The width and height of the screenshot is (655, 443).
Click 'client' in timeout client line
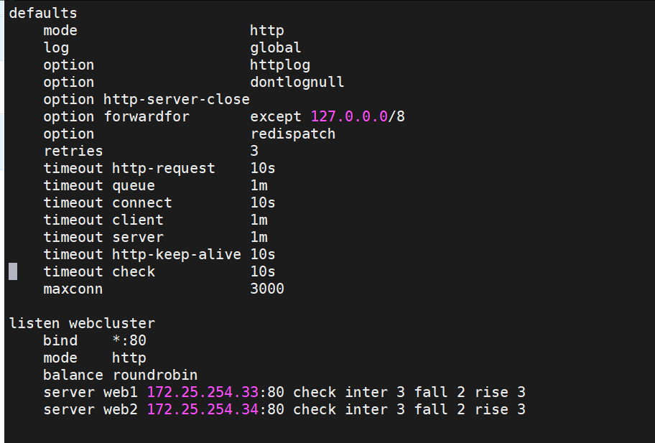click(137, 220)
